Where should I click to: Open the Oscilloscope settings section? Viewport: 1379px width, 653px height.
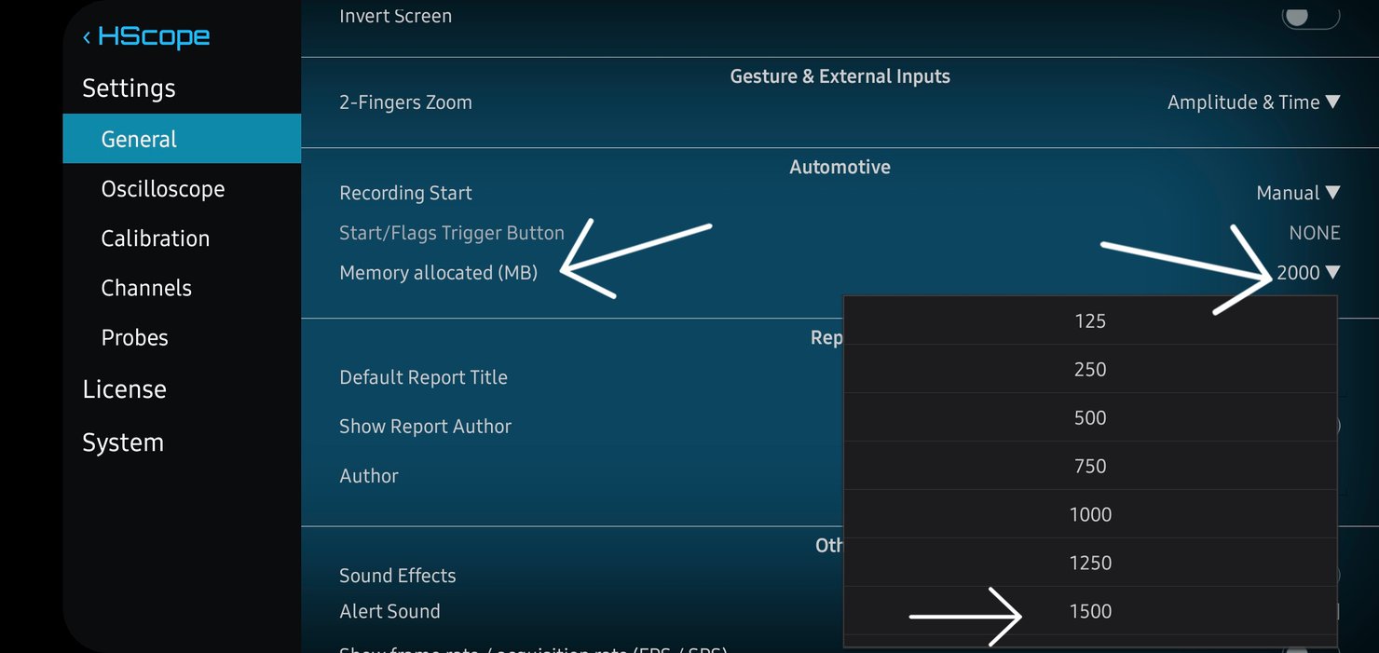163,189
